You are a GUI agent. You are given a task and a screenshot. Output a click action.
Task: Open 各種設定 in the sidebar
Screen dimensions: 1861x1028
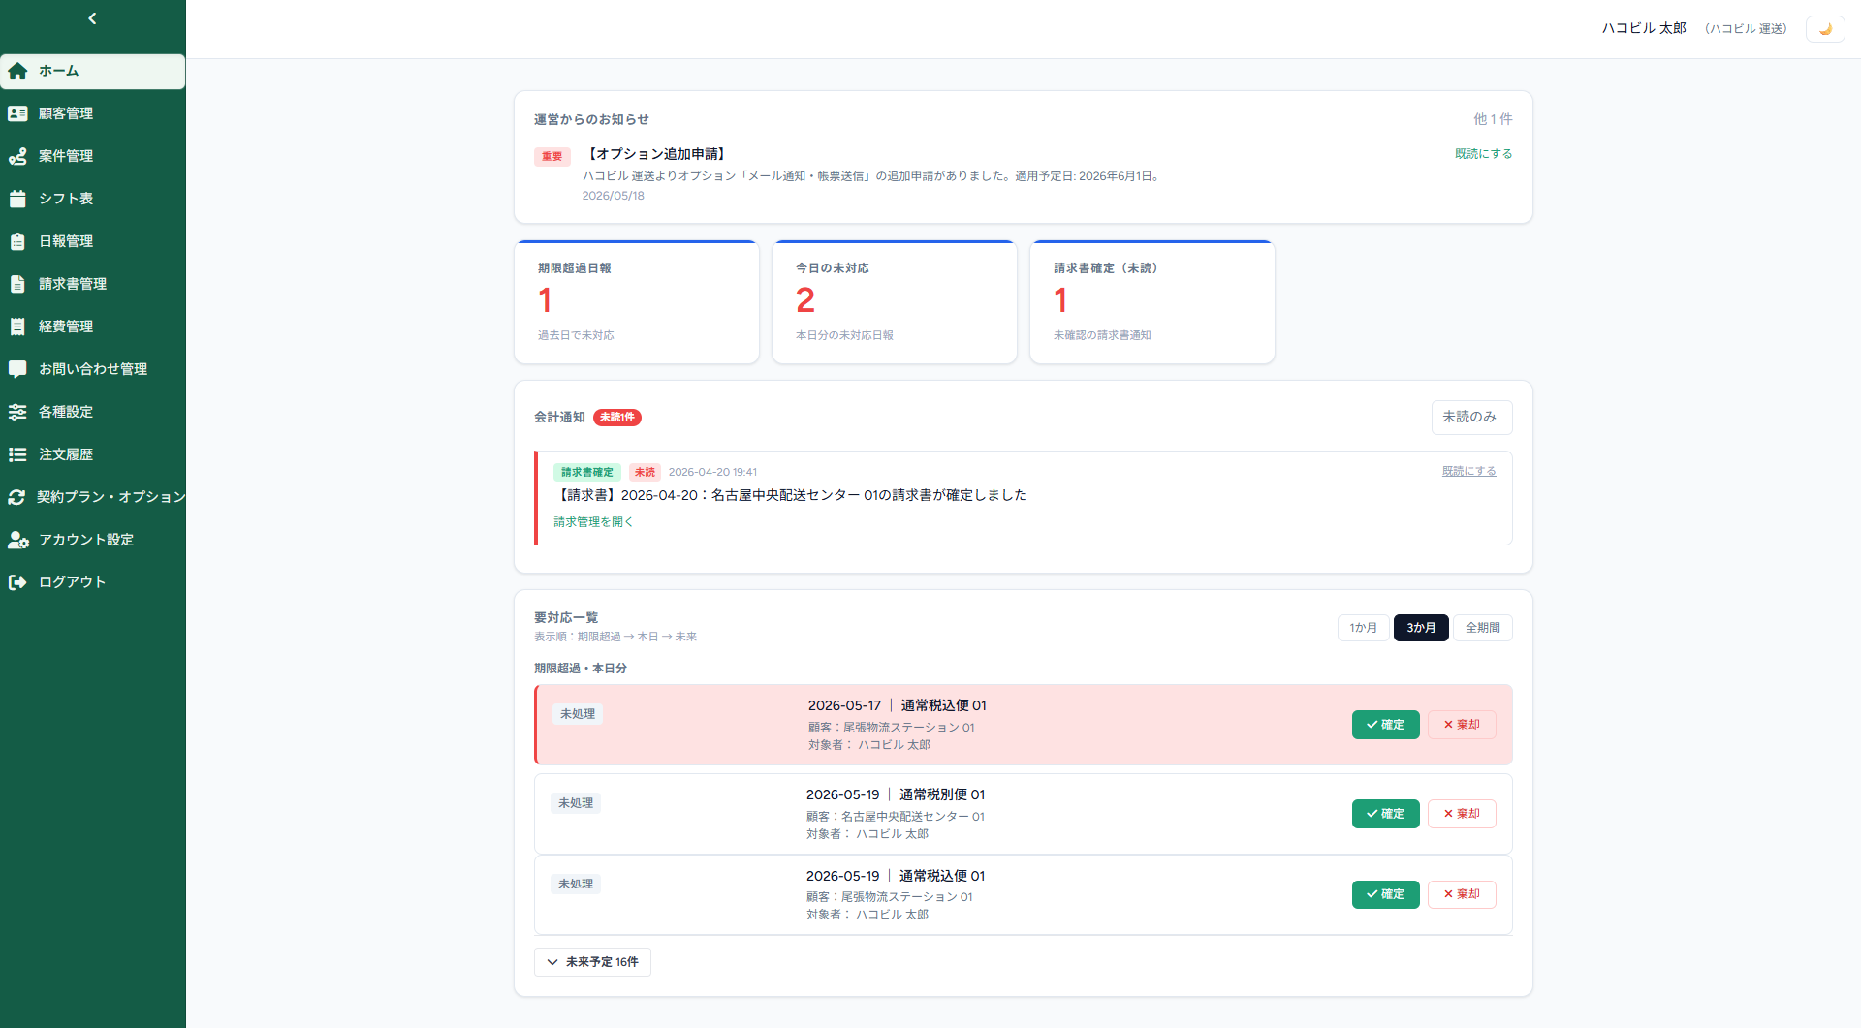point(93,412)
